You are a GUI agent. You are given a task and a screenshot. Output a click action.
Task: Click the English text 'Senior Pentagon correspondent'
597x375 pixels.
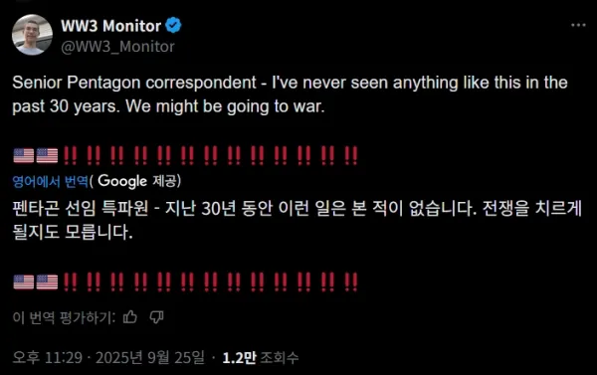[134, 83]
